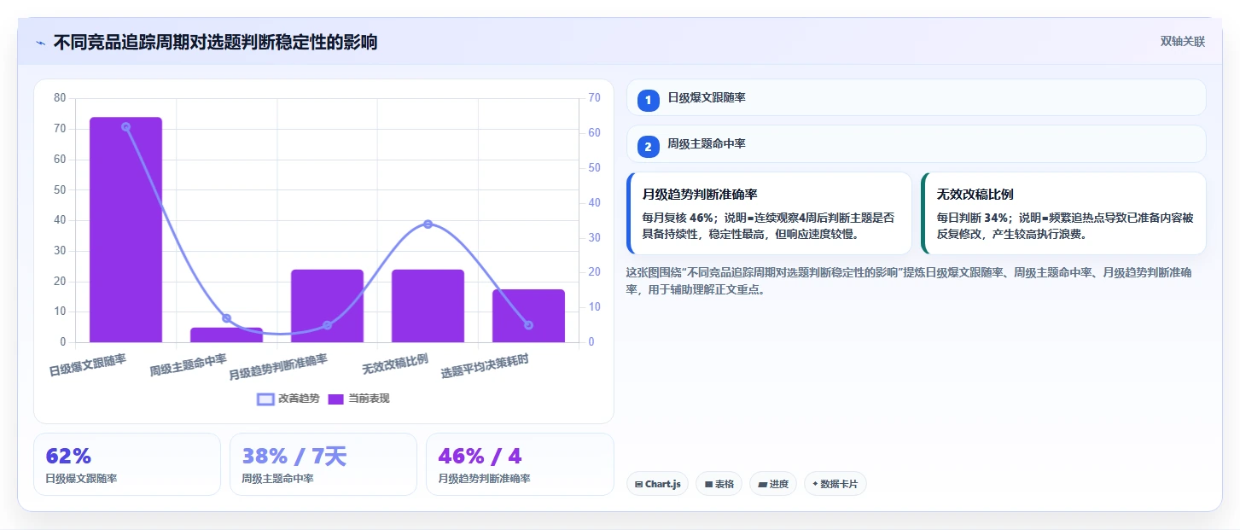Click the 38% / 7天 stat card
Image resolution: width=1240 pixels, height=530 pixels.
click(x=323, y=464)
